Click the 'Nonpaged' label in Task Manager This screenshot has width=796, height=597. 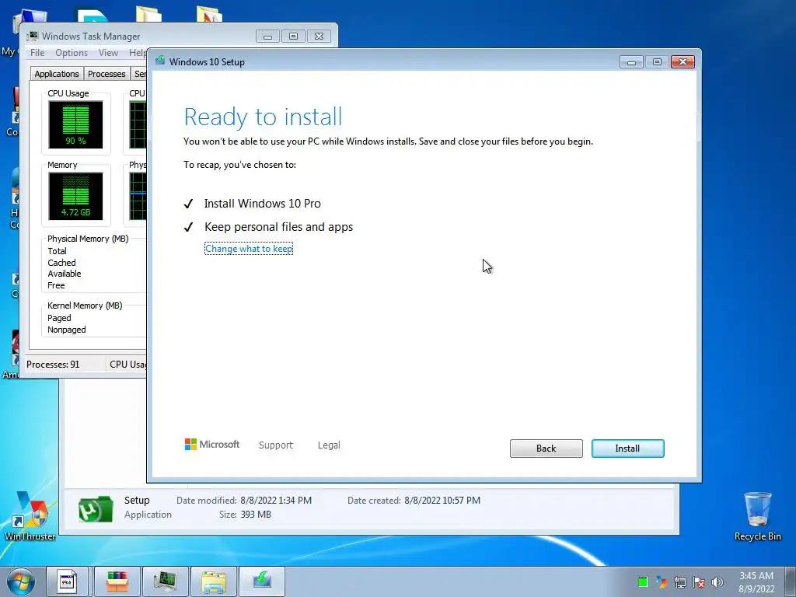pos(67,330)
